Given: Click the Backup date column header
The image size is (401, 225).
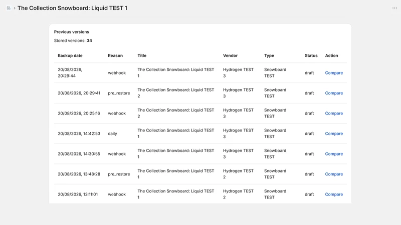Looking at the screenshot, I should pos(70,55).
